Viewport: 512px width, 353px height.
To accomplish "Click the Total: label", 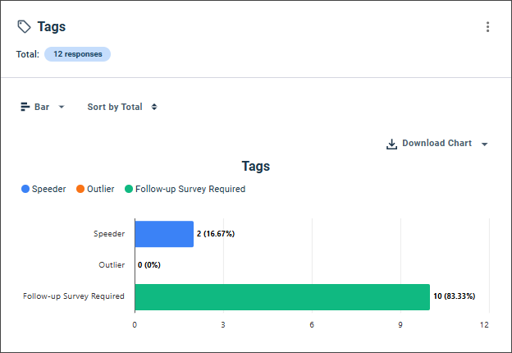I will (28, 54).
